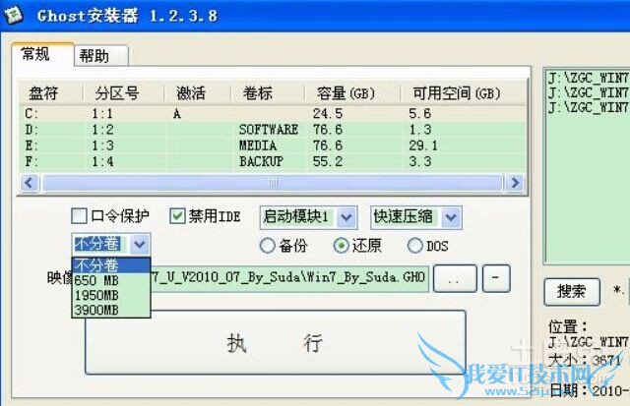Click the minus button beside image path

[496, 278]
